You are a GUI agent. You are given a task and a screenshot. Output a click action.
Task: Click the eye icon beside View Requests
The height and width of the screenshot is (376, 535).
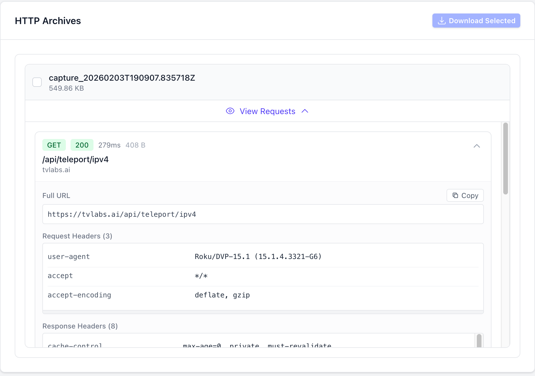[230, 111]
